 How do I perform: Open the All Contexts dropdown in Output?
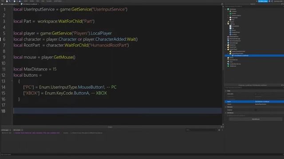click(18, 130)
